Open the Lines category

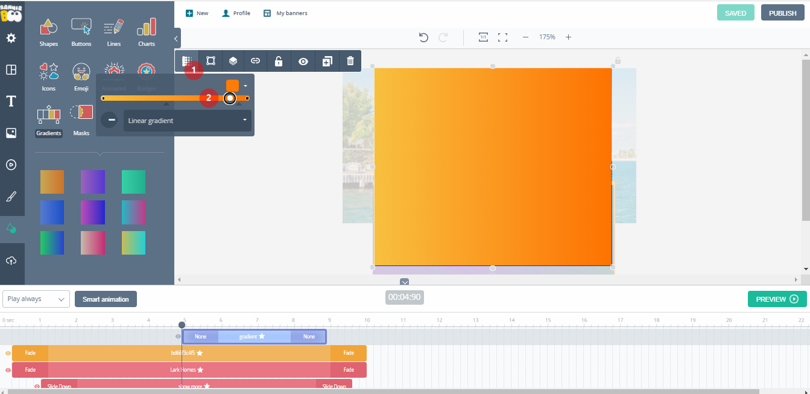[114, 32]
